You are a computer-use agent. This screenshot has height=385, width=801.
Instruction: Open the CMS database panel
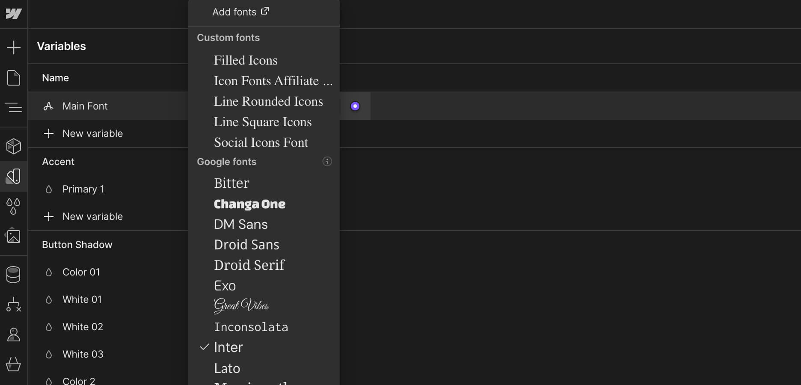pos(14,275)
